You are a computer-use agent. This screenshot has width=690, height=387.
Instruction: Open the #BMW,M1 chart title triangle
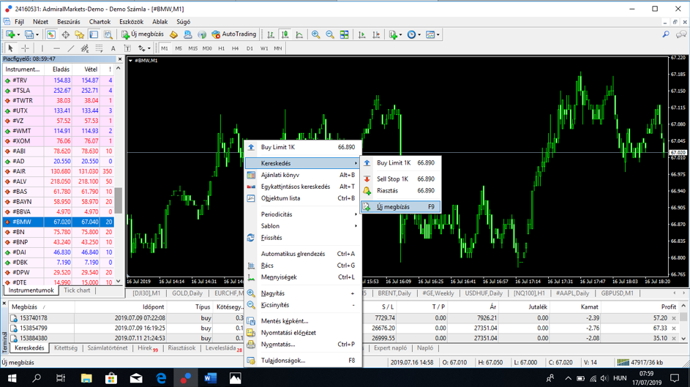coord(131,61)
